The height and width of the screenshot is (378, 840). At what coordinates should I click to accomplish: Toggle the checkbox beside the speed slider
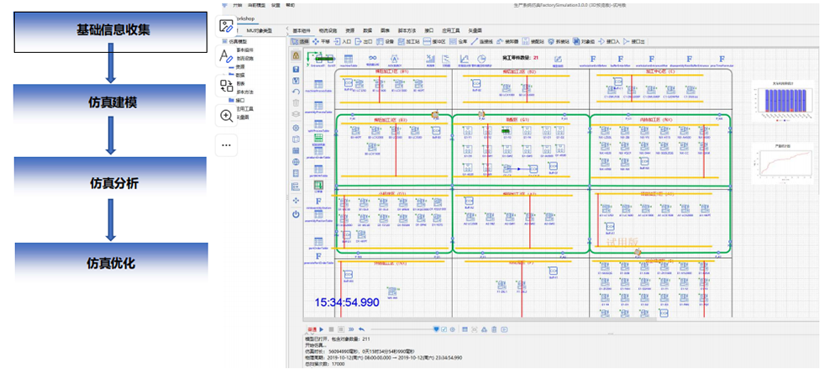(444, 329)
